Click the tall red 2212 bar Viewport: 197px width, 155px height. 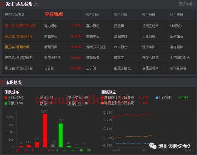tap(45, 131)
